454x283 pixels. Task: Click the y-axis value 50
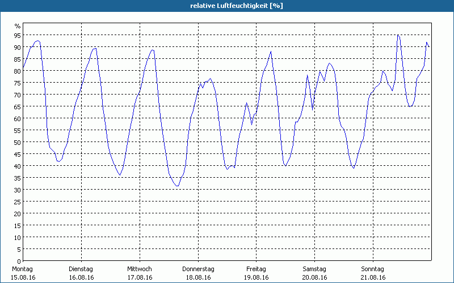pyautogui.click(x=18, y=143)
